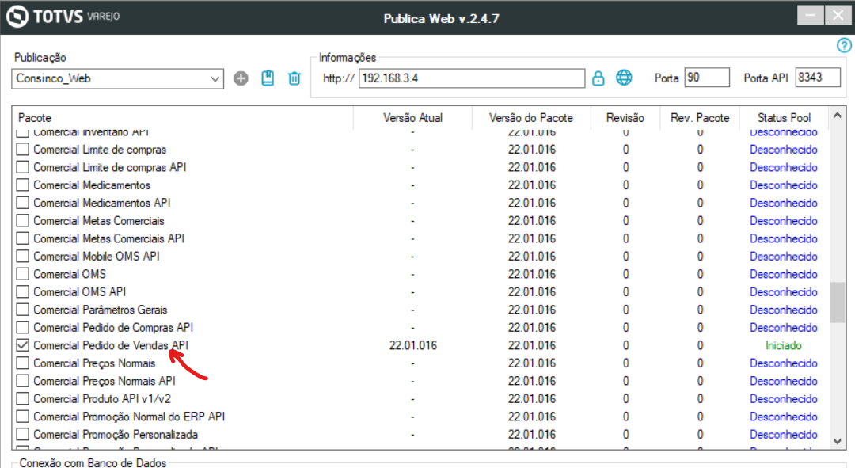Open the help question mark icon
Image resolution: width=855 pixels, height=468 pixels.
click(844, 45)
